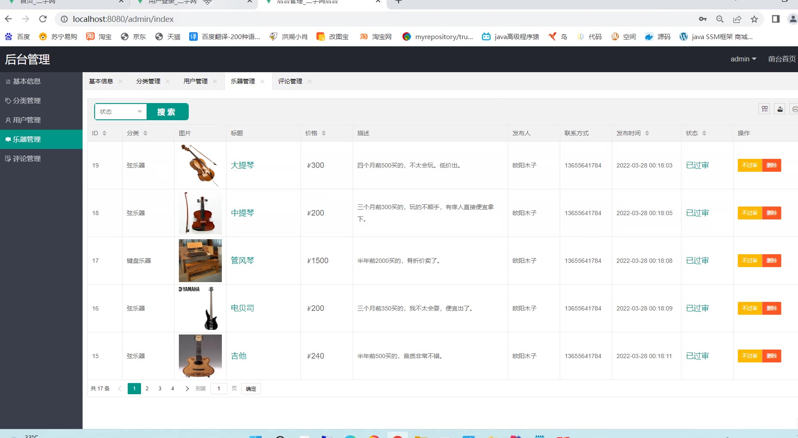
Task: Sort table by ID column
Action: click(104, 134)
